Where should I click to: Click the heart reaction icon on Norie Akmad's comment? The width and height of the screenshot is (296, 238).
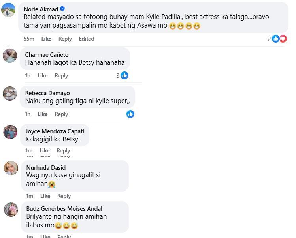[x=283, y=39]
